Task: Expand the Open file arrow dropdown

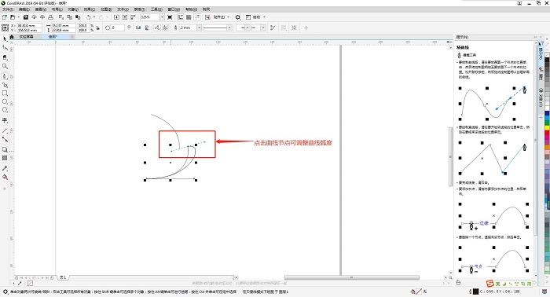Action: pos(18,17)
